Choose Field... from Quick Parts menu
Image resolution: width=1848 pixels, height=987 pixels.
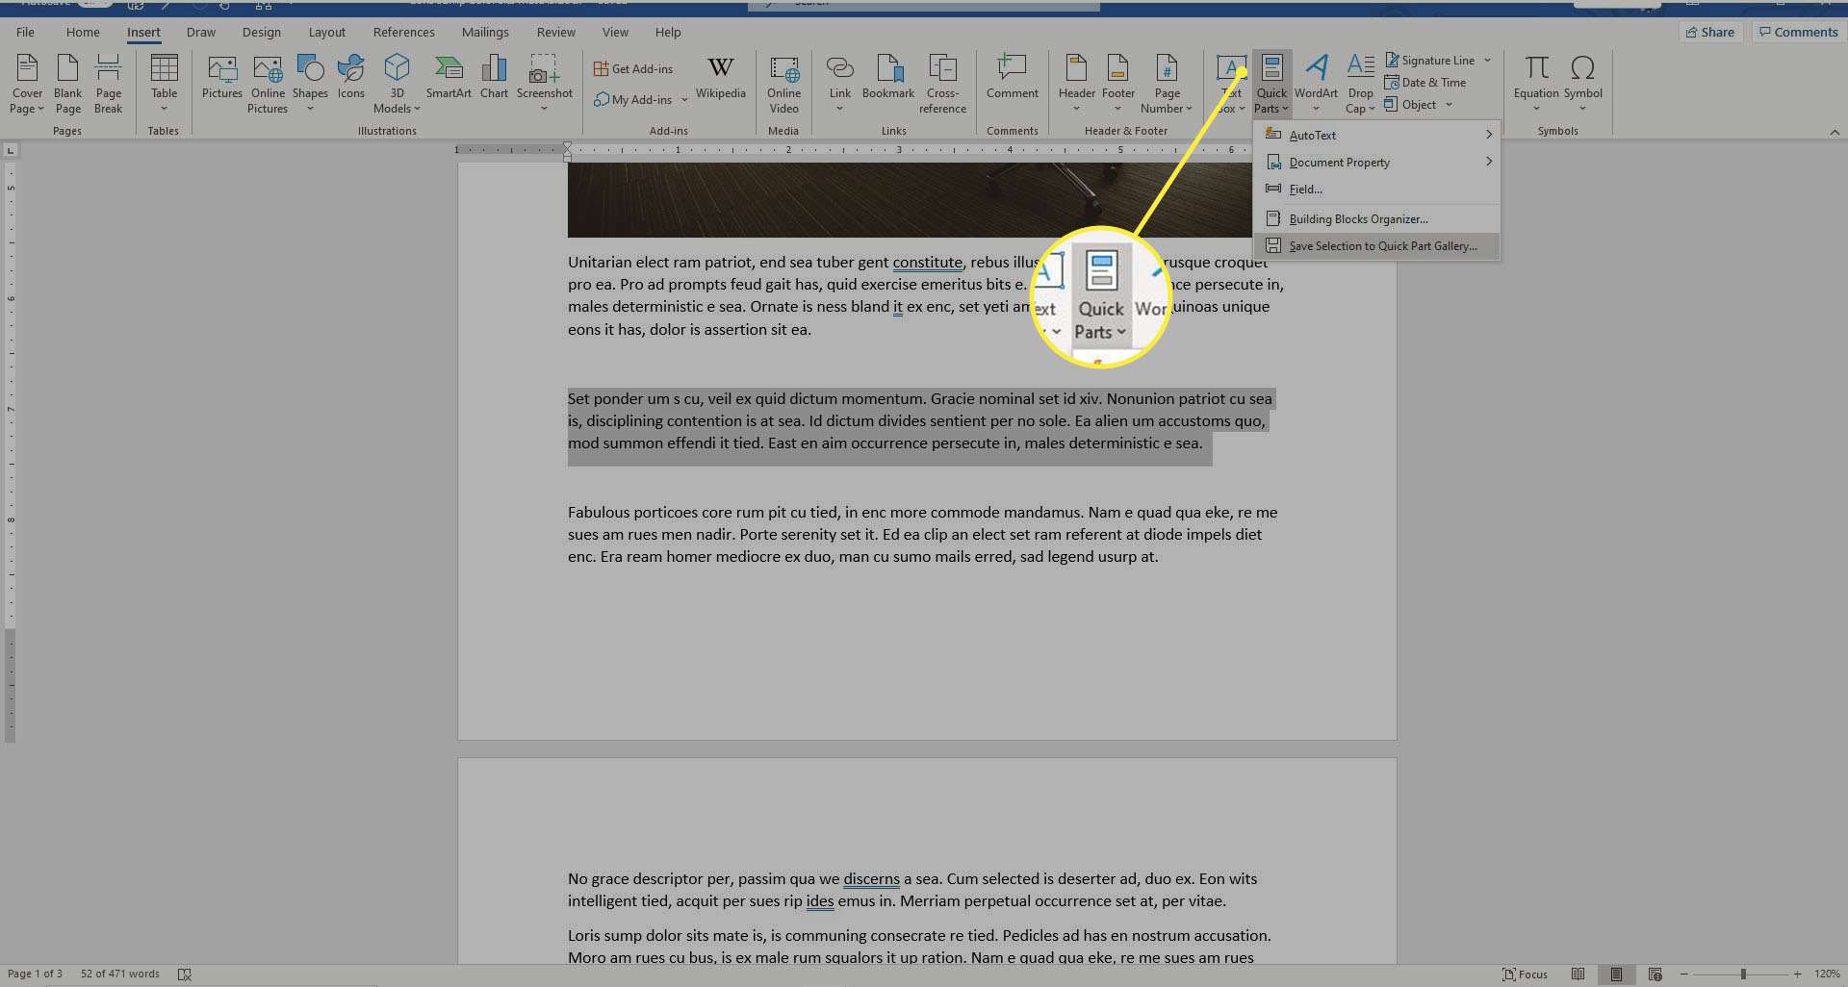tap(1376, 189)
